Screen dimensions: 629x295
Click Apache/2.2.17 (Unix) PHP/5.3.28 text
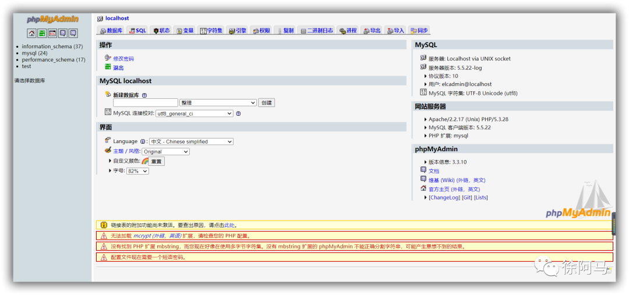pyautogui.click(x=469, y=119)
